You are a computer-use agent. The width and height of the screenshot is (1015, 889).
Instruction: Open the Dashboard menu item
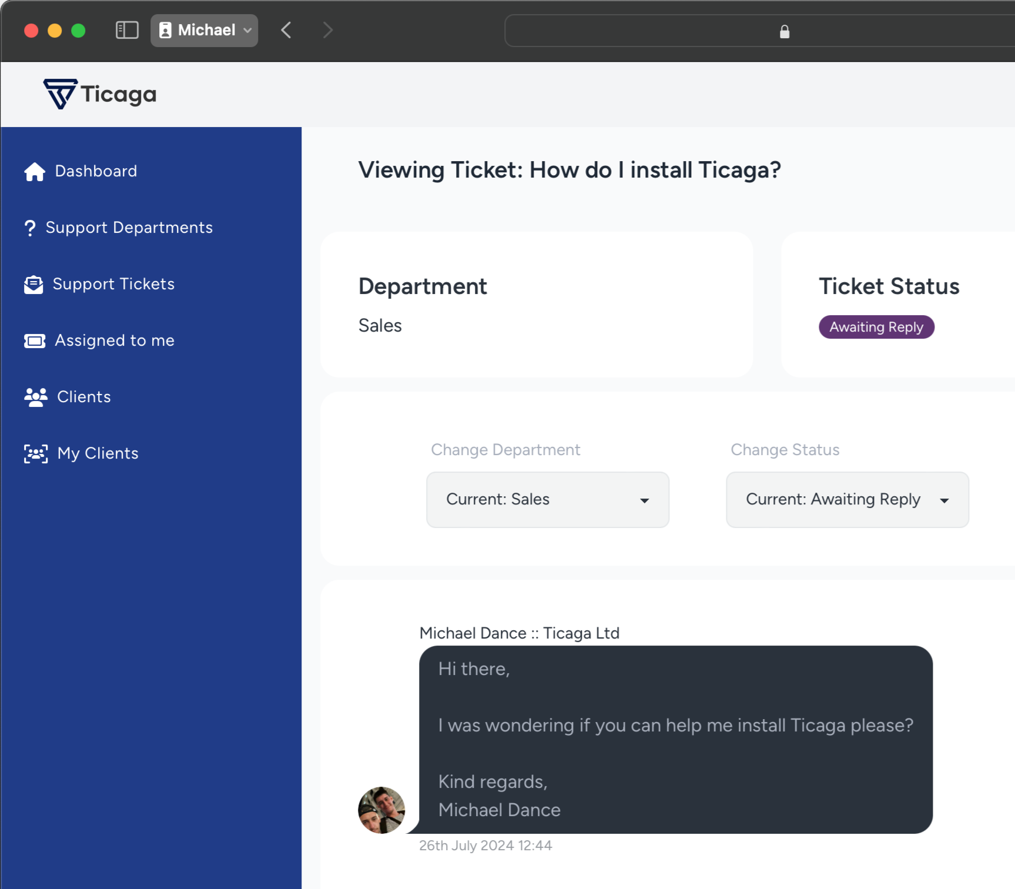tap(96, 171)
